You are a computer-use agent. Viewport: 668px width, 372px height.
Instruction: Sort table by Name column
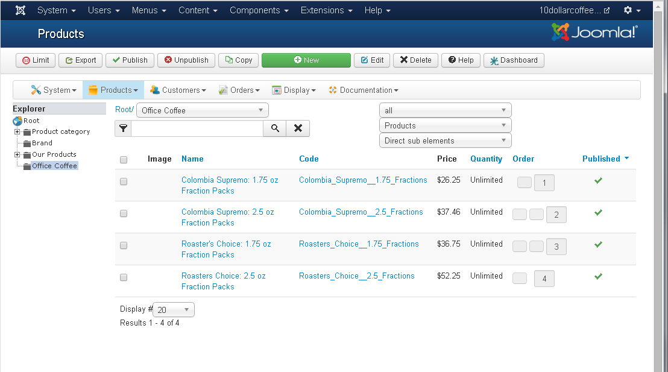point(192,159)
